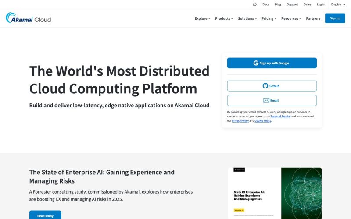Click the World's Most Distributed headline
The height and width of the screenshot is (219, 351).
pos(119,80)
